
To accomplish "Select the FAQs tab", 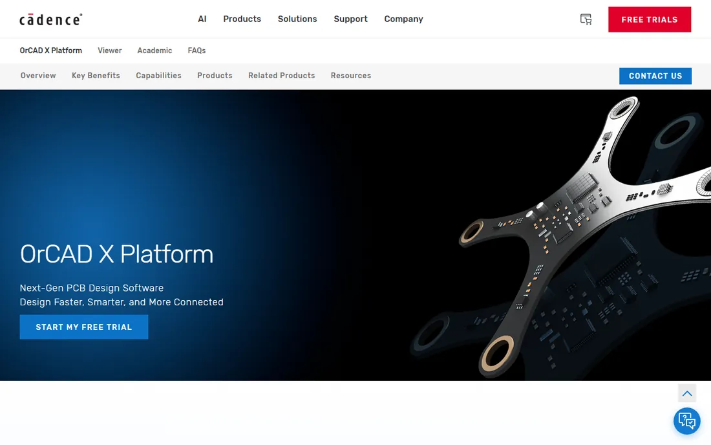I will (196, 50).
